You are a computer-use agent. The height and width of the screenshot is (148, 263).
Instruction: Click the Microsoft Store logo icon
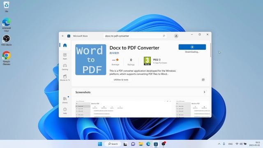(69, 36)
